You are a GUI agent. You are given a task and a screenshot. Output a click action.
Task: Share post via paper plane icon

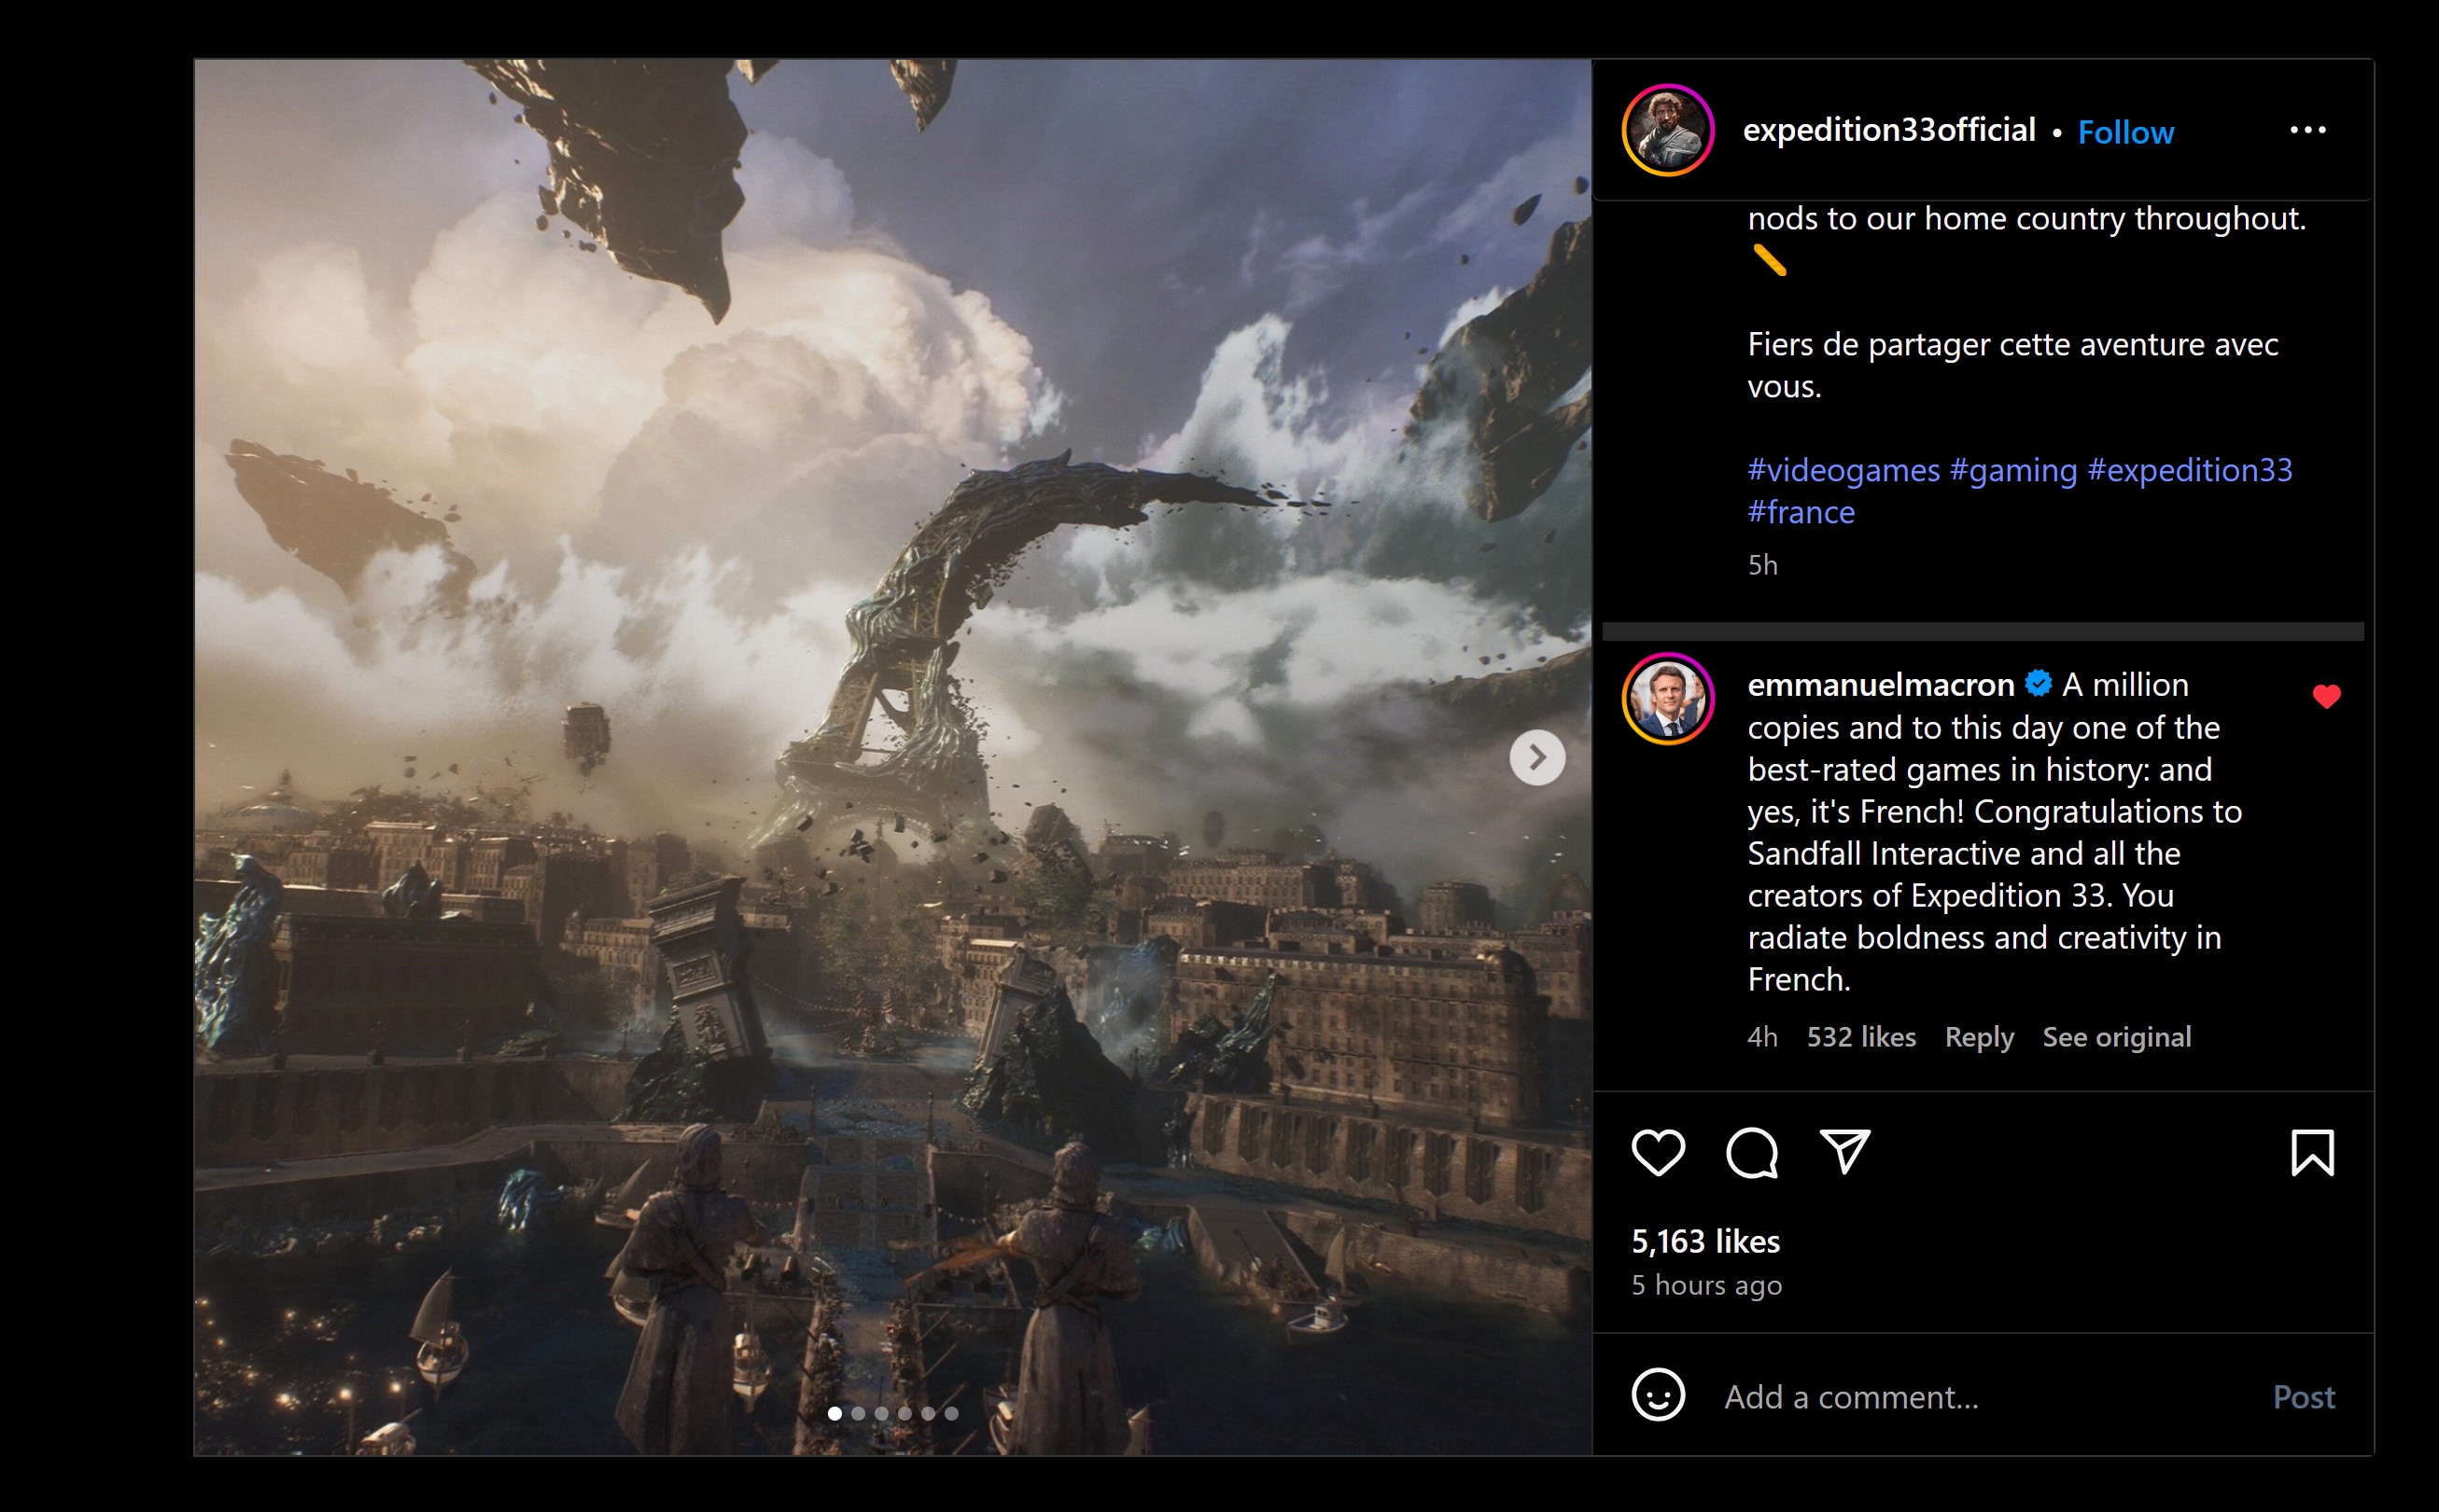click(x=1844, y=1152)
